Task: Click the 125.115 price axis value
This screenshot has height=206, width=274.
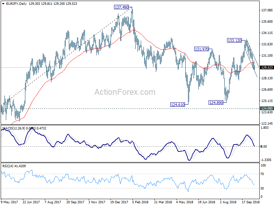Action: 267,101
